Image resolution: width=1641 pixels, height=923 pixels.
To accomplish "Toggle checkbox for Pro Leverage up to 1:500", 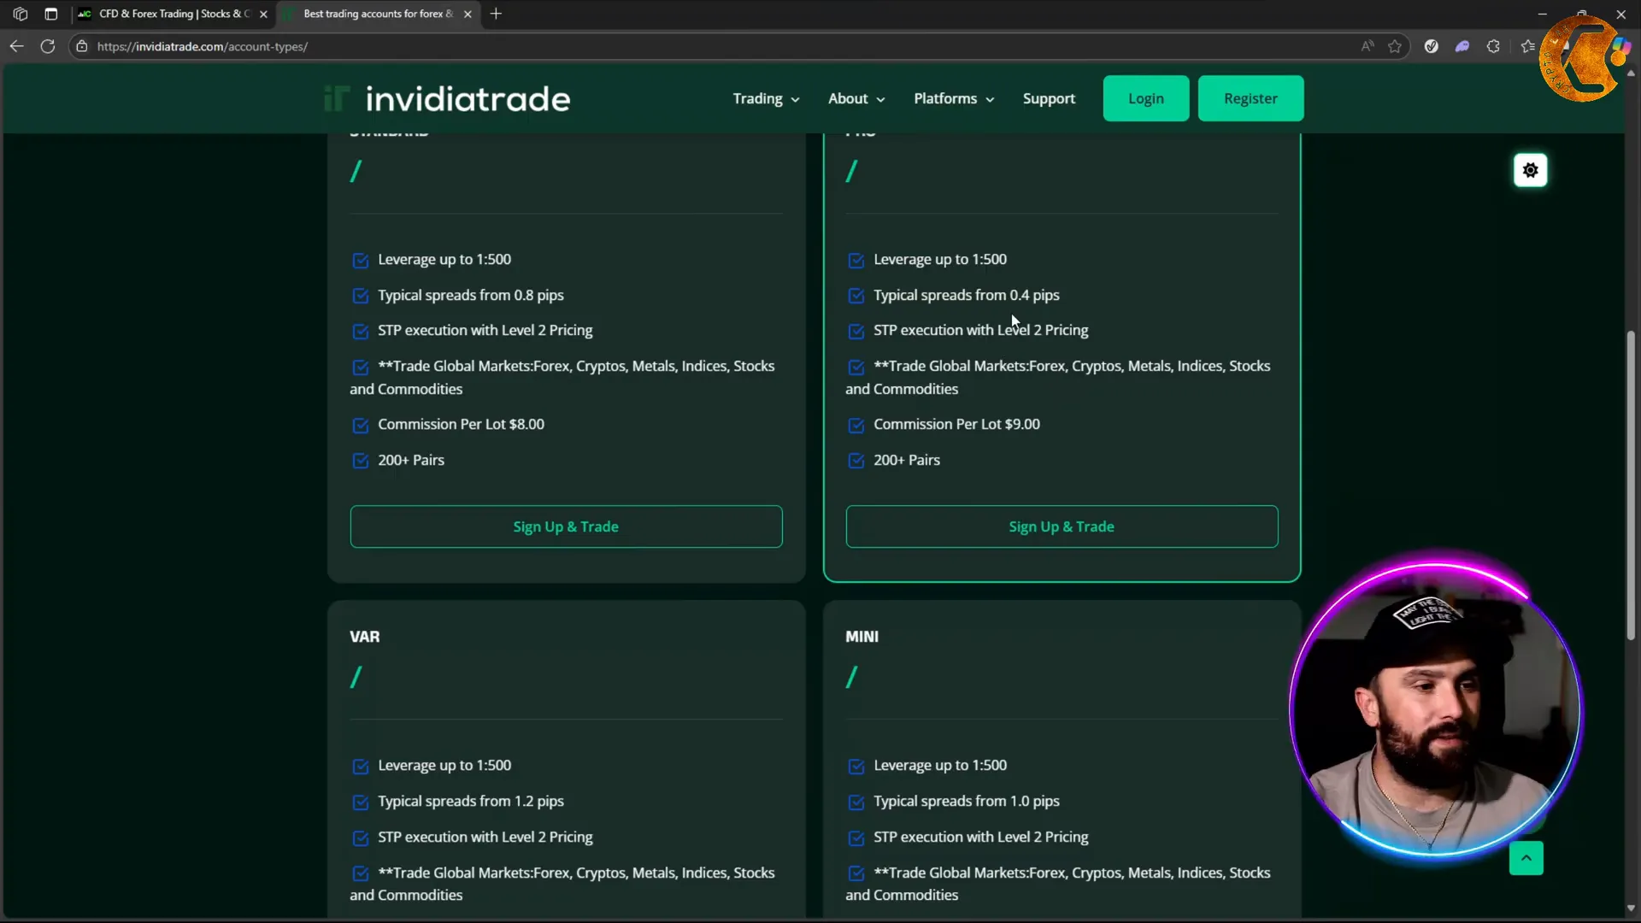I will click(x=856, y=260).
